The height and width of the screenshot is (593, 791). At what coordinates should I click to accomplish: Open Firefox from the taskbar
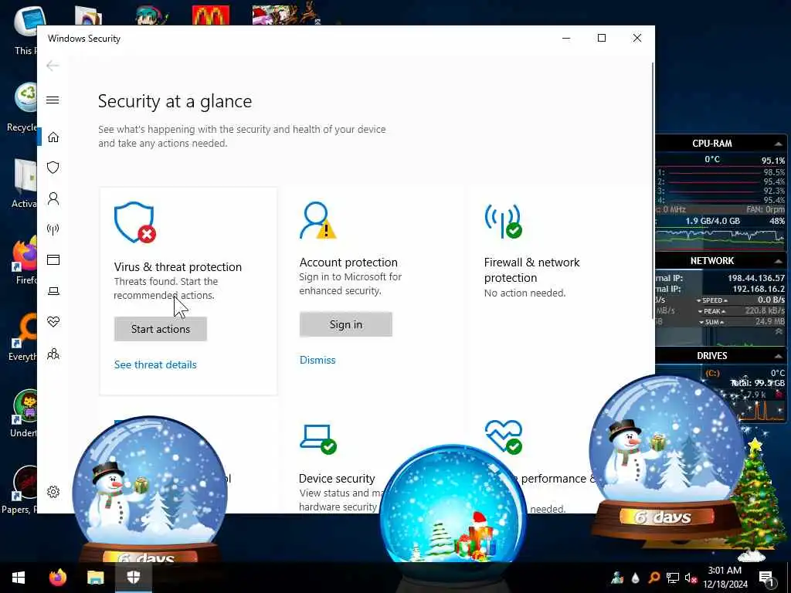[x=58, y=578]
